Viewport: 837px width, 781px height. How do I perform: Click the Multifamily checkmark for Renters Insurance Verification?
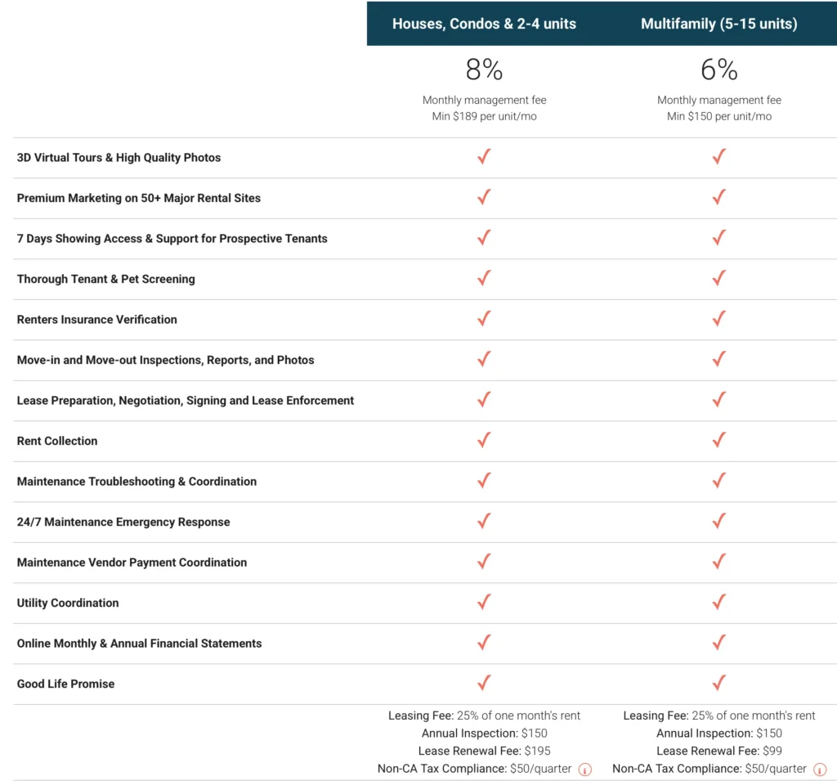click(x=718, y=319)
